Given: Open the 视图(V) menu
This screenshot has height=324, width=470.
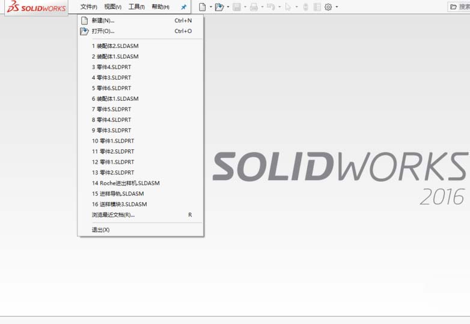Looking at the screenshot, I should (x=112, y=7).
